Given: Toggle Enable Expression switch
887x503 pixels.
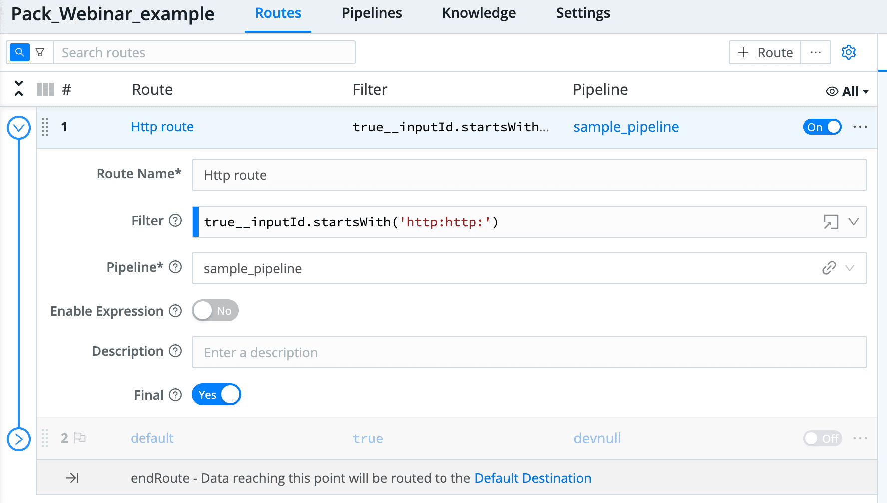Looking at the screenshot, I should pos(215,311).
